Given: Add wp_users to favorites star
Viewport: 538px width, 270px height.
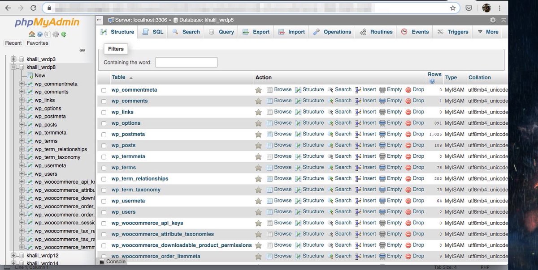Looking at the screenshot, I should click(258, 212).
